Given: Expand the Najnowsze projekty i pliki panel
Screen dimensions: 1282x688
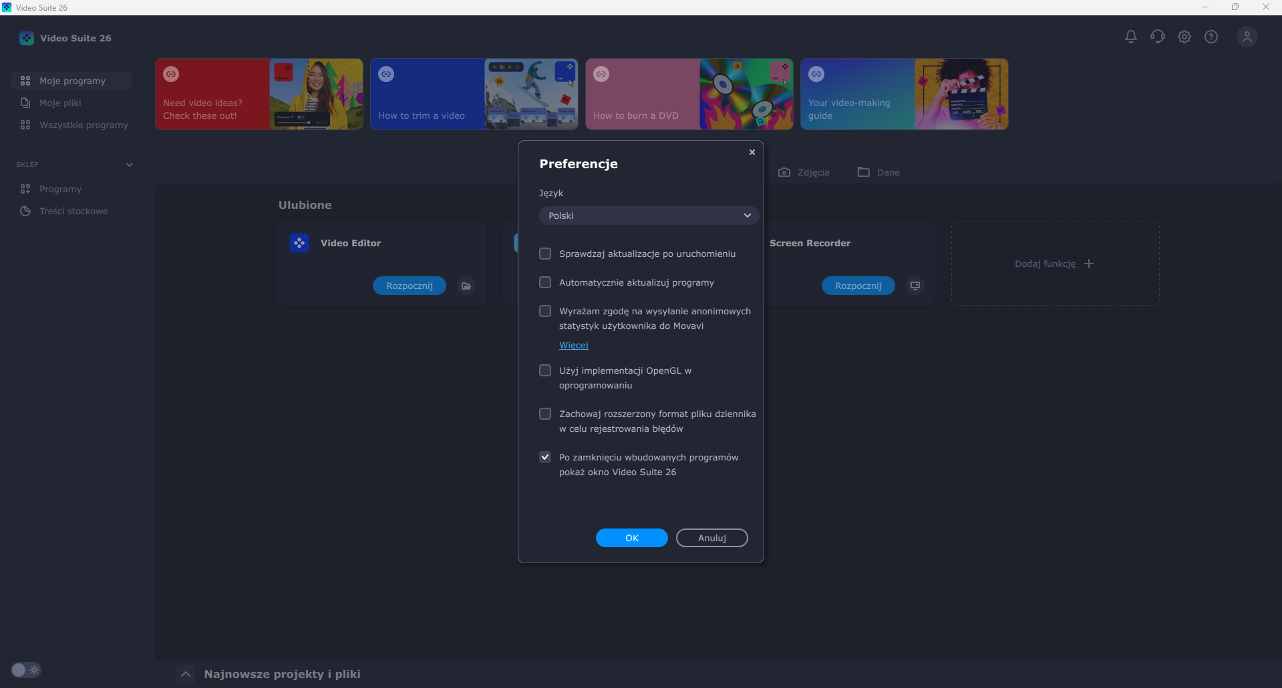Looking at the screenshot, I should click(x=186, y=674).
